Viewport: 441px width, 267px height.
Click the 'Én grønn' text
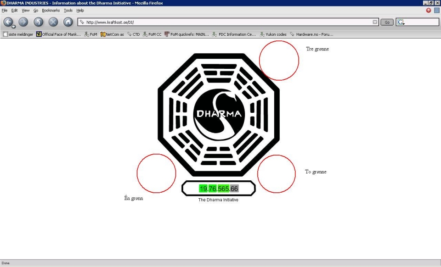pyautogui.click(x=134, y=198)
